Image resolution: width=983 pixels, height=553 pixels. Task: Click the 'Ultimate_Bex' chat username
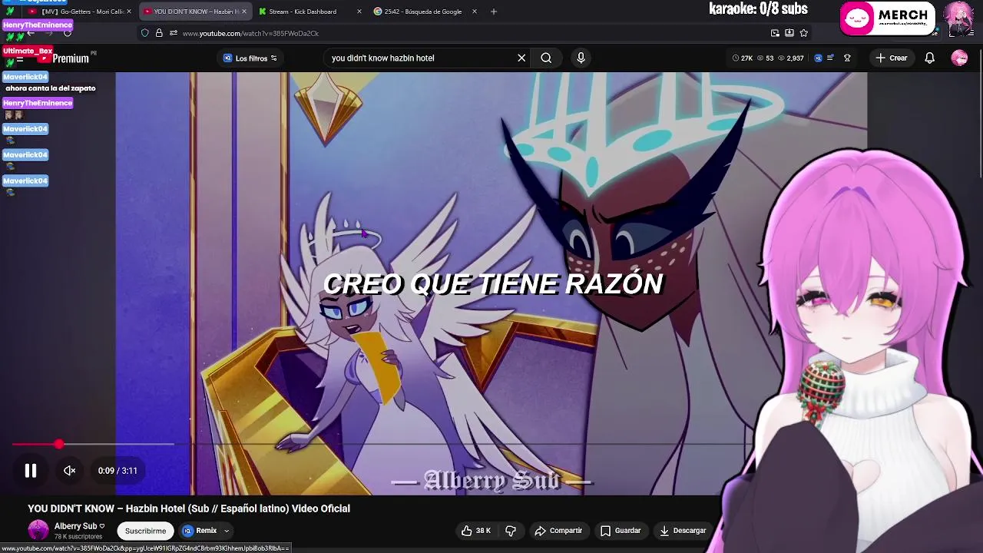28,51
